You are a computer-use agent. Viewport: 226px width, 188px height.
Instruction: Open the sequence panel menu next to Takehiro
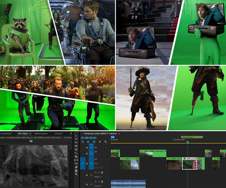(x=119, y=133)
